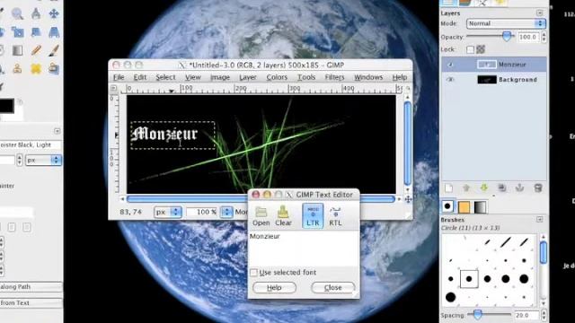Image resolution: width=575 pixels, height=323 pixels.
Task: Open the Windows menu
Action: point(368,77)
